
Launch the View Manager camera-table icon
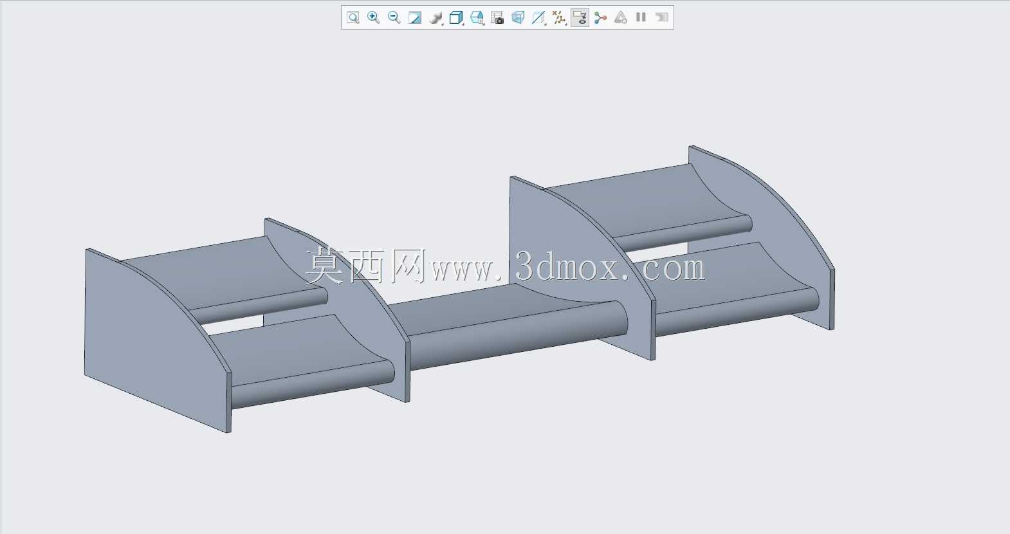pyautogui.click(x=497, y=17)
